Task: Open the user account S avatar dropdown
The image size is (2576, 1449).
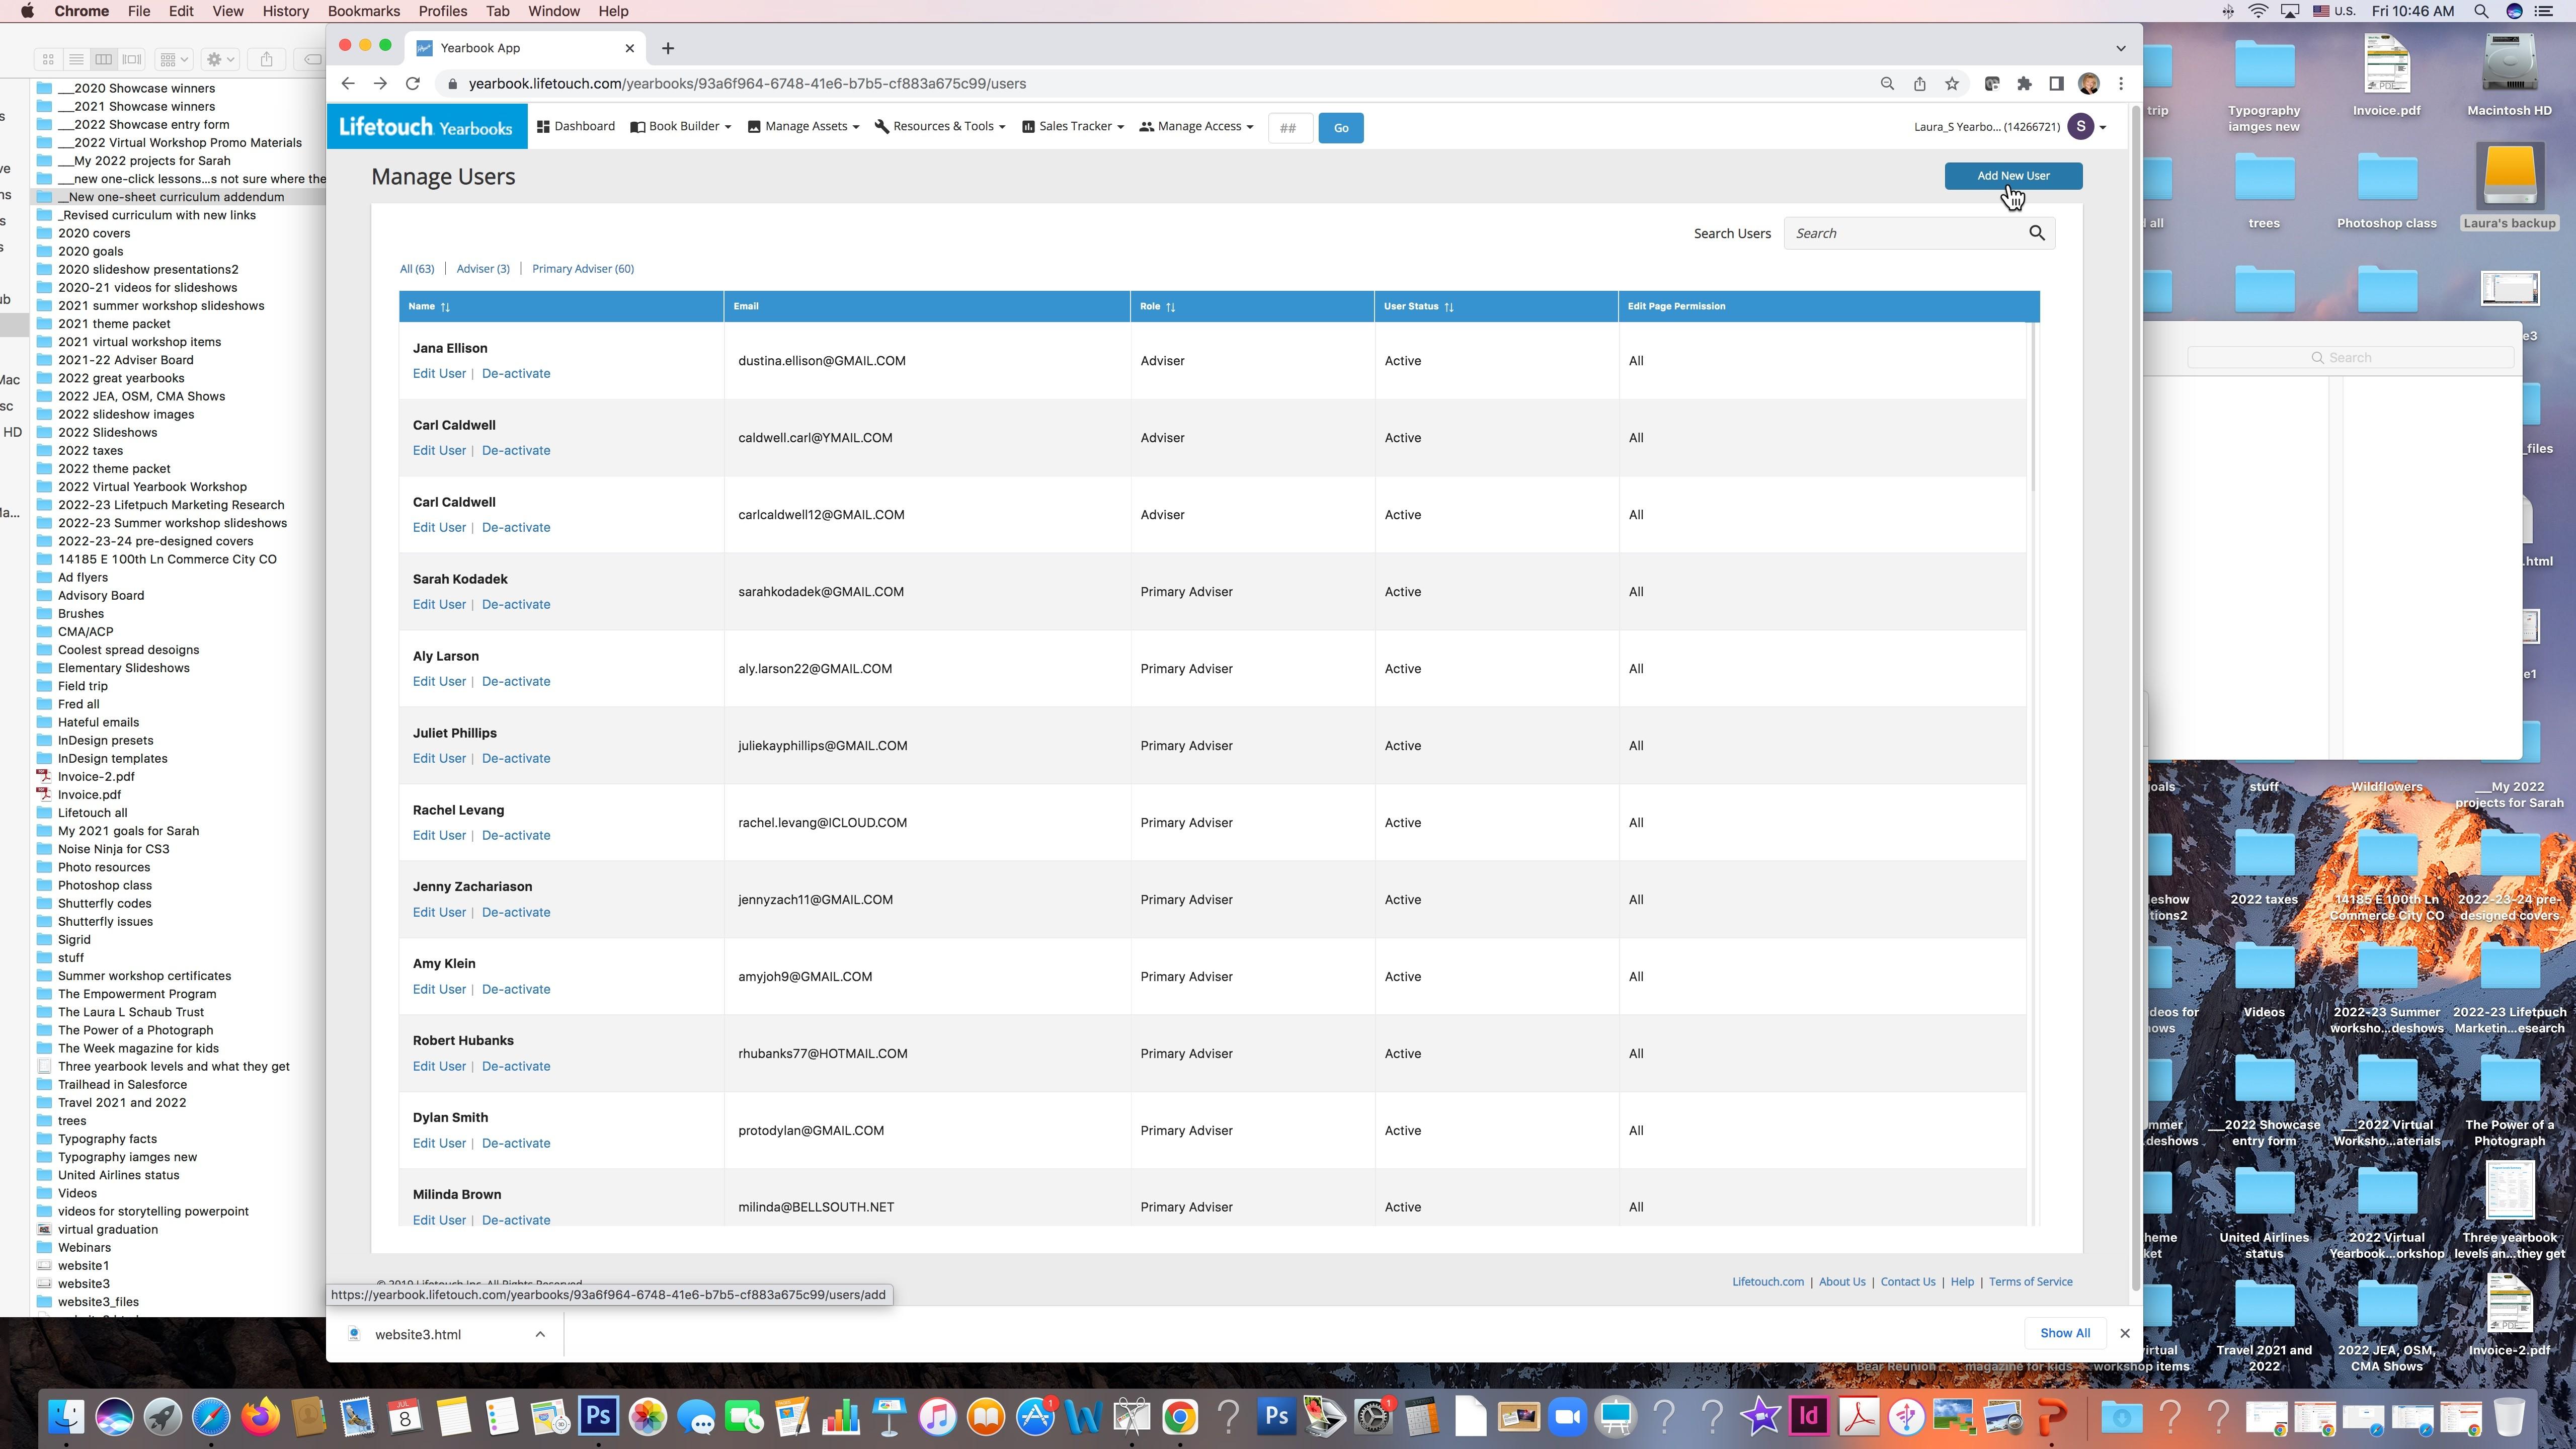Action: [x=2087, y=127]
